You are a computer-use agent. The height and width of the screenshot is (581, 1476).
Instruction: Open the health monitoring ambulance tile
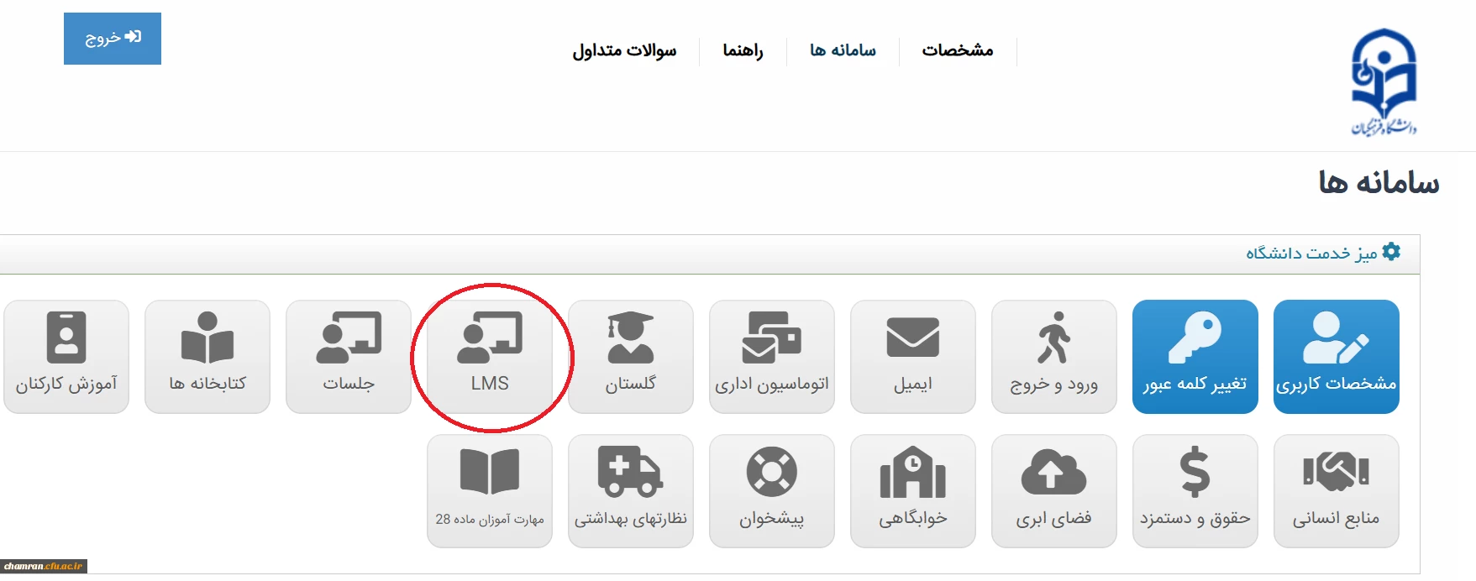631,491
